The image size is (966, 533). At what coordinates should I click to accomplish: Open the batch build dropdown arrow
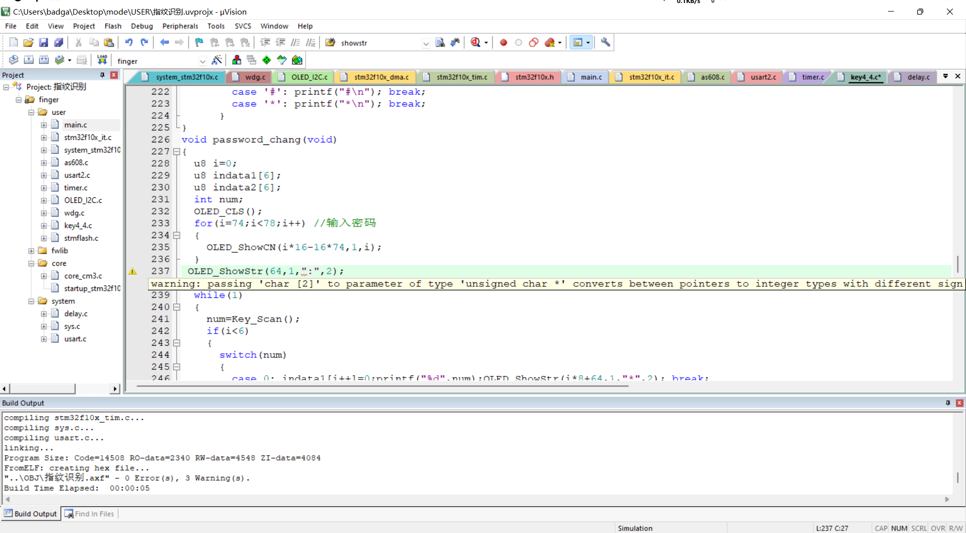click(69, 61)
